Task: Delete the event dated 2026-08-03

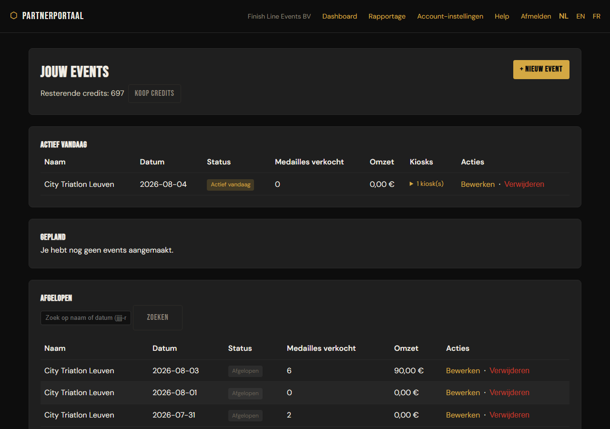Action: pyautogui.click(x=509, y=371)
